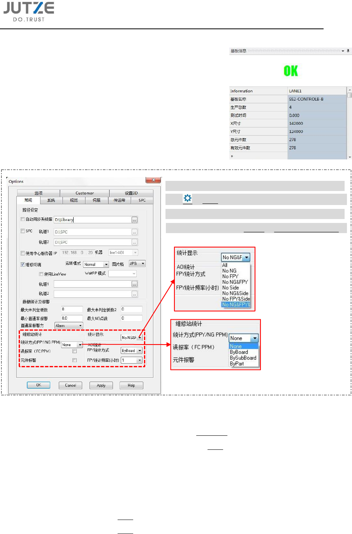Image resolution: width=352 pixels, height=534 pixels.
Task: Select "No Side" in enlarged list
Action: [236, 288]
